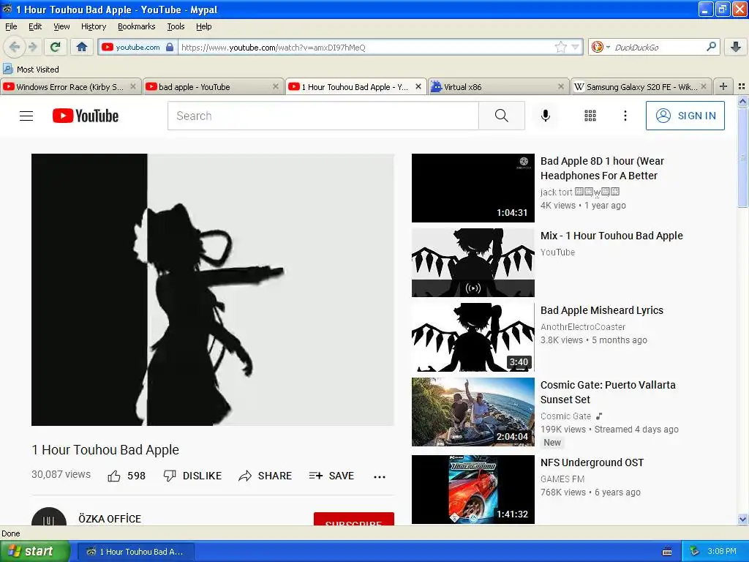Start voice search with microphone icon
Viewport: 749px width, 562px height.
pos(546,116)
